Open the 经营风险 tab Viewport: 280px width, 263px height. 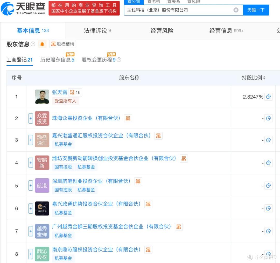click(x=162, y=31)
